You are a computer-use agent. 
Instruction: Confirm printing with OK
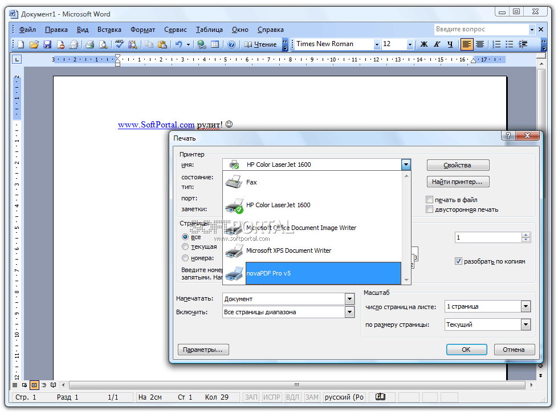tap(467, 350)
